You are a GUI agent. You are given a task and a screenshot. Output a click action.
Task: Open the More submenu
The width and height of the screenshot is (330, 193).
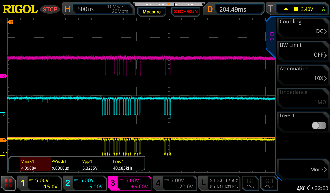(303, 169)
